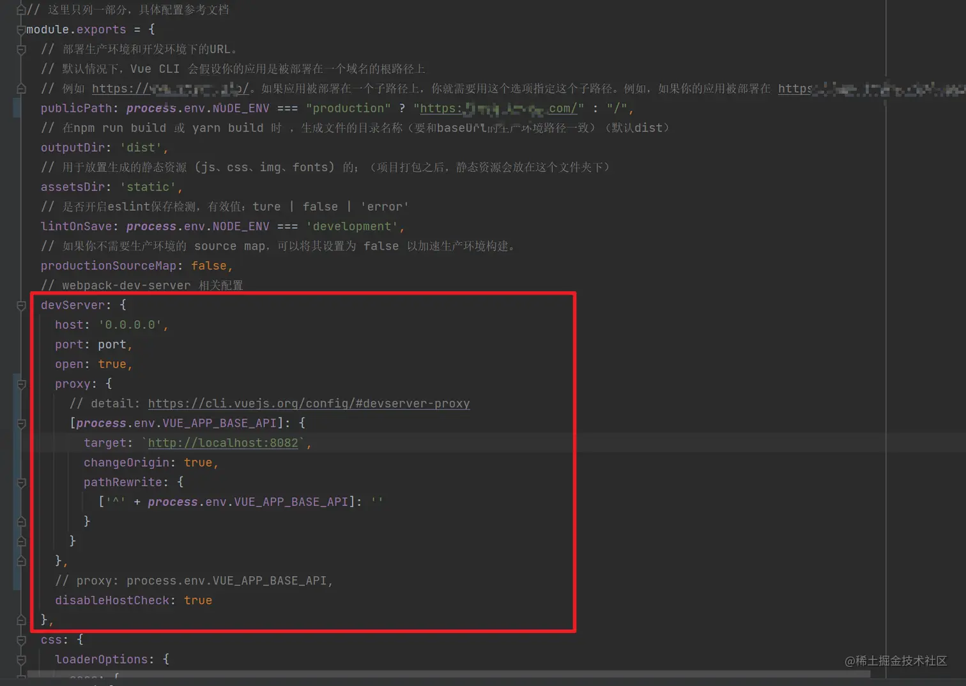Click the comment mentioning Vue CLI

pyautogui.click(x=233, y=69)
